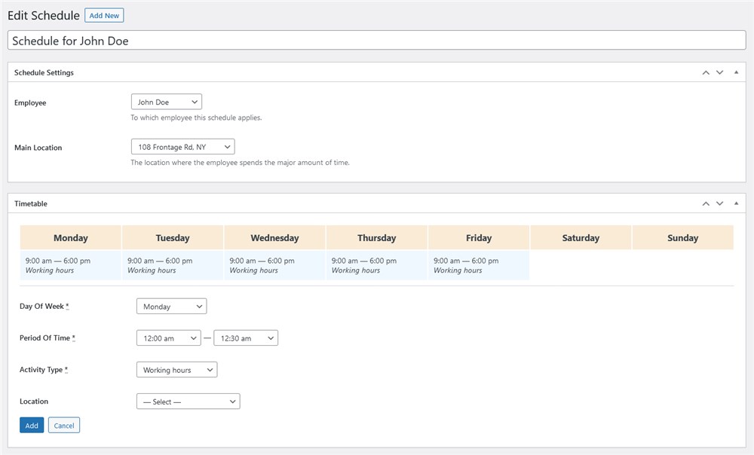Open the Activity Type dropdown
The width and height of the screenshot is (754, 455).
click(x=177, y=370)
